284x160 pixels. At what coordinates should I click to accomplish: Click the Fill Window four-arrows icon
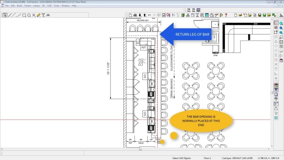281,42
